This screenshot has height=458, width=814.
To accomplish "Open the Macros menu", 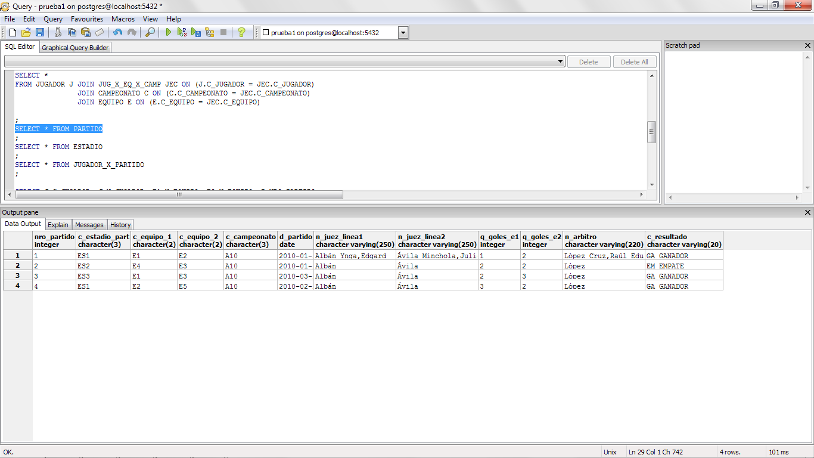I will coord(123,18).
